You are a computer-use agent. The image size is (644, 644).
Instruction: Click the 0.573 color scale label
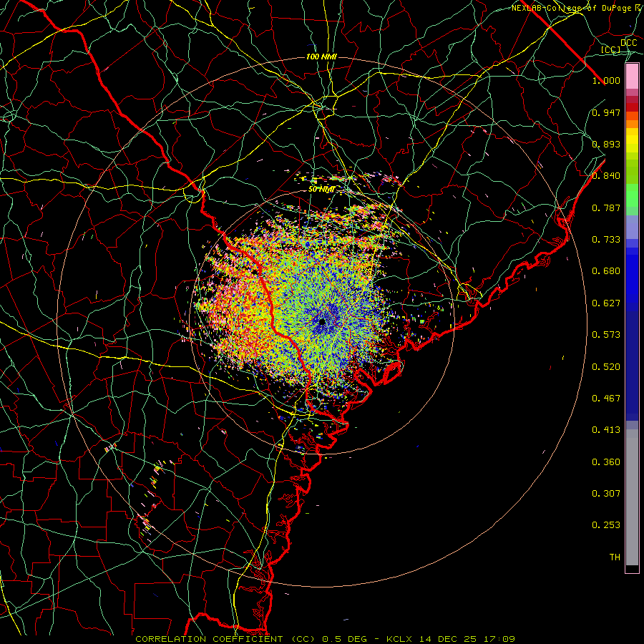click(x=606, y=335)
